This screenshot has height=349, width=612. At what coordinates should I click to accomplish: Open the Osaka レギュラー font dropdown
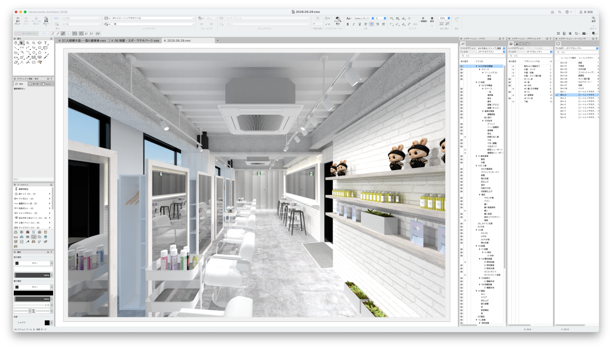(364, 18)
